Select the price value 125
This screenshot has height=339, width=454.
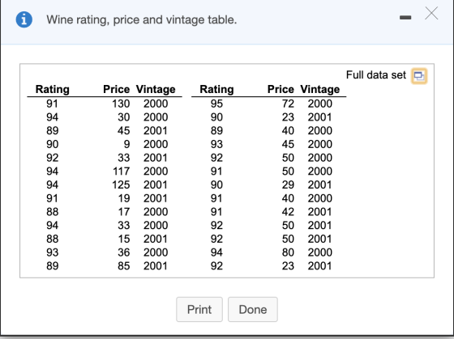point(121,184)
